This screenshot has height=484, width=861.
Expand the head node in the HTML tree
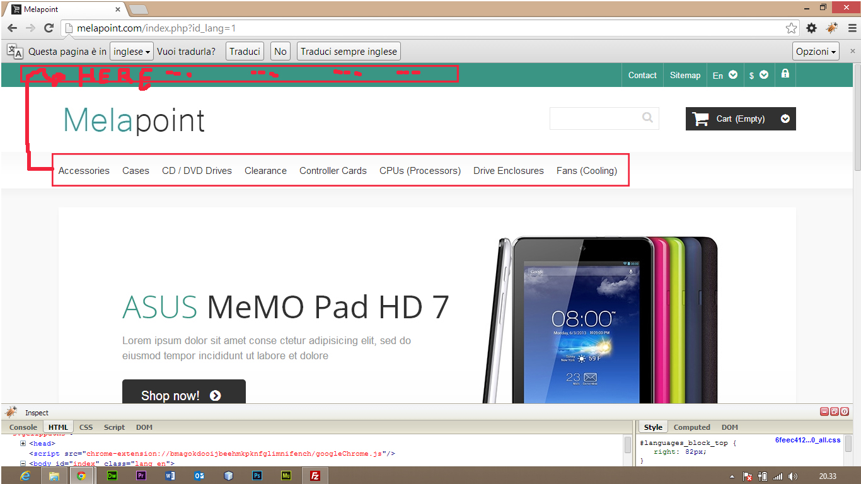23,443
